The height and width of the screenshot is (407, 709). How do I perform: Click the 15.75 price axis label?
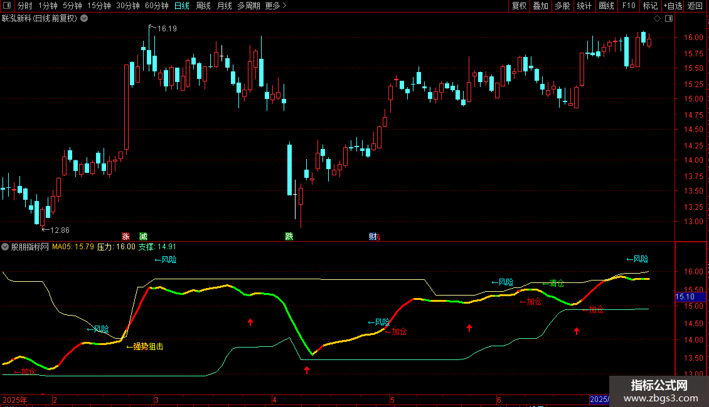693,54
